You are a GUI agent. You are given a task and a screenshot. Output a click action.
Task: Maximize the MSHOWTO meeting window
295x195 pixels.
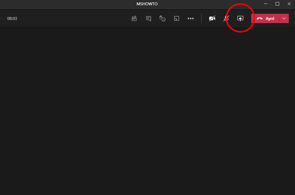277,4
